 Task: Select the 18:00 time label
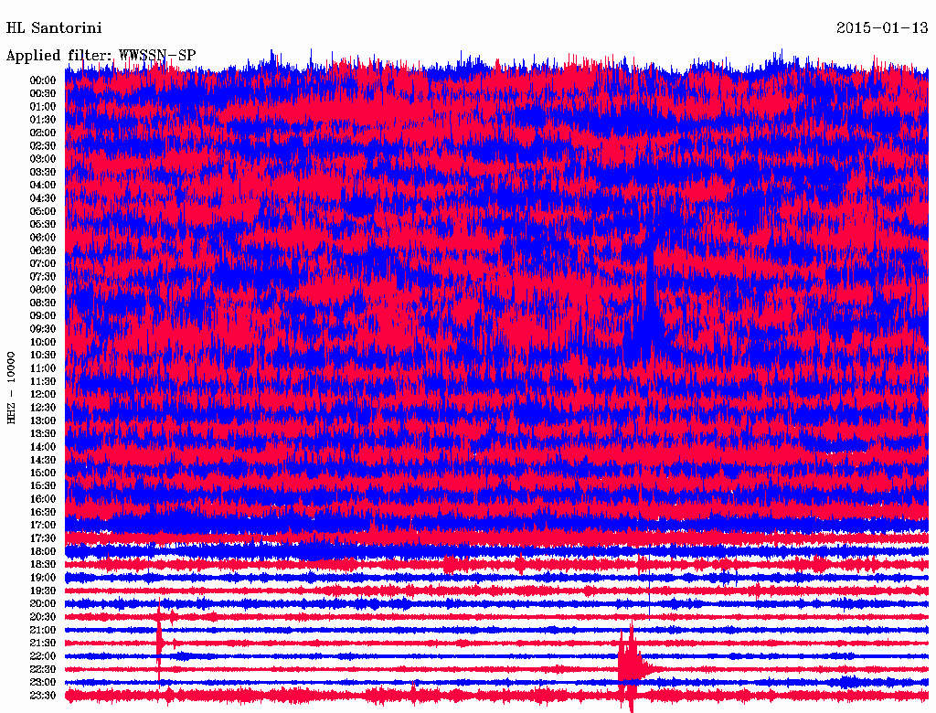[x=43, y=552]
